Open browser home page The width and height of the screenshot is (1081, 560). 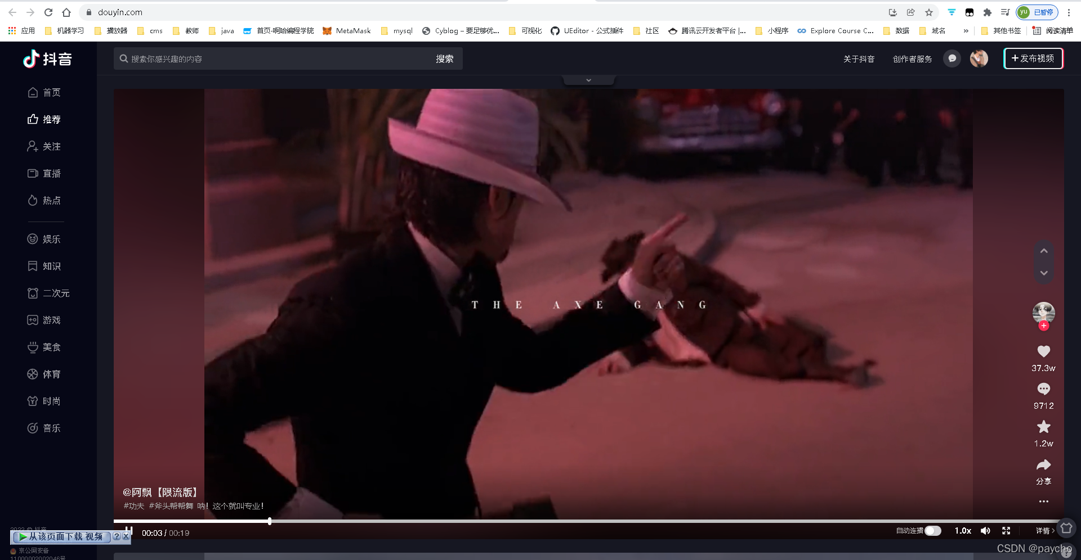[66, 12]
